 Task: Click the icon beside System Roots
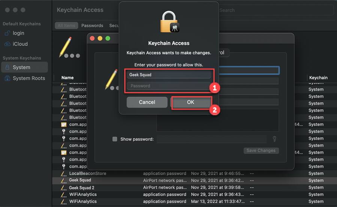[7, 78]
